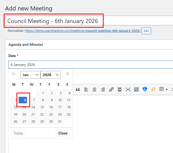
Task: Open the month dropdown showing Jan
Action: [30, 75]
